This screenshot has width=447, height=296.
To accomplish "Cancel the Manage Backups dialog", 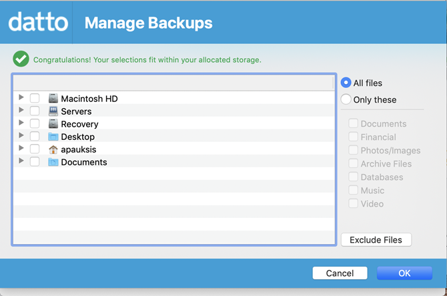I will 340,273.
